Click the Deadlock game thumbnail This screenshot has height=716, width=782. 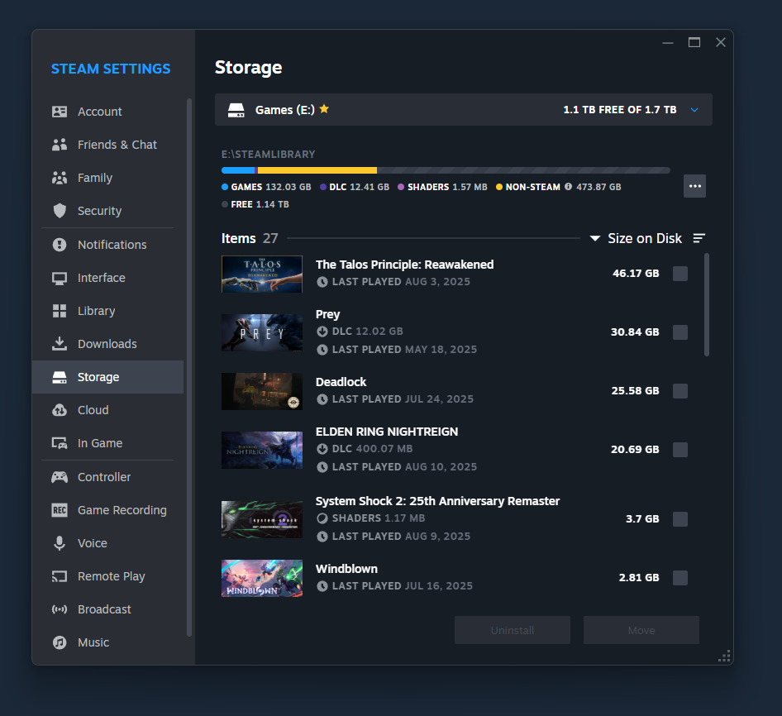262,391
